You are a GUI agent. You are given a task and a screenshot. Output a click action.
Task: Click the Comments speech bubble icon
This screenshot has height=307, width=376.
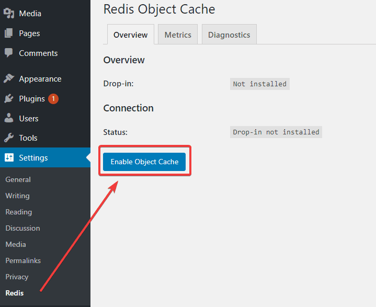[9, 53]
